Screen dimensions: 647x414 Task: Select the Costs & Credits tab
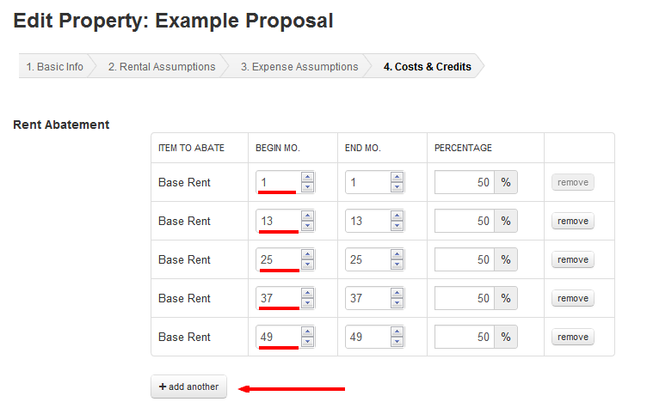pos(427,66)
